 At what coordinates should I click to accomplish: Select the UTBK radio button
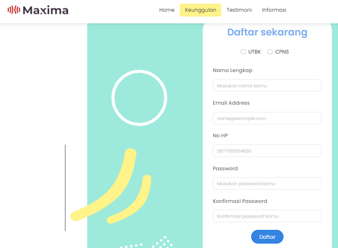(243, 52)
